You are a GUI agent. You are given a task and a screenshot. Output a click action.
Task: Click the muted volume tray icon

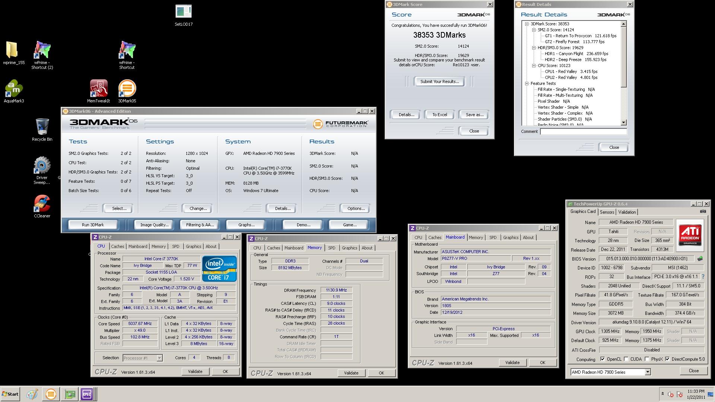click(671, 394)
